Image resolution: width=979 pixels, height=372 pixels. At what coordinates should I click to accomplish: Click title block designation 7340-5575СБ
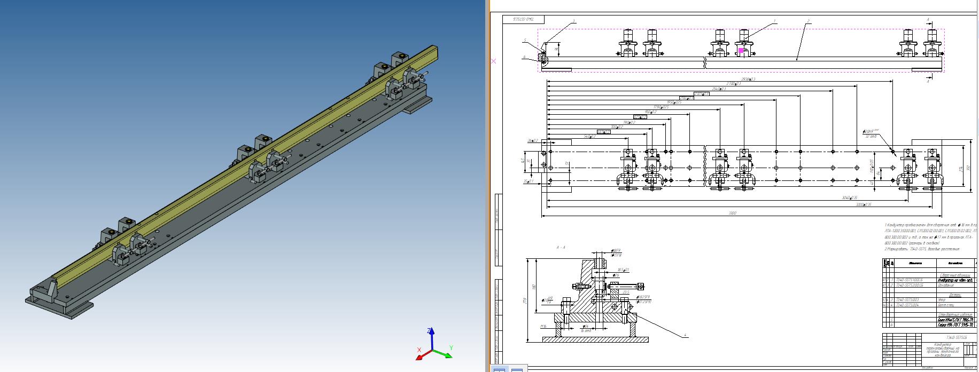[x=956, y=338]
